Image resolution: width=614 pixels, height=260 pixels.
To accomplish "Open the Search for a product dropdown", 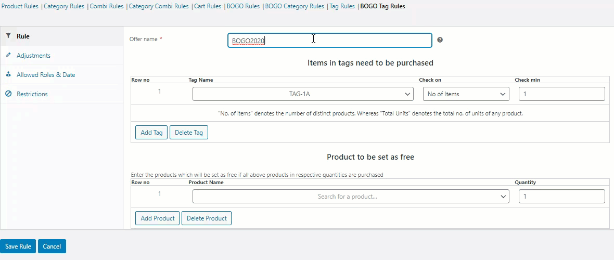I will tap(351, 197).
